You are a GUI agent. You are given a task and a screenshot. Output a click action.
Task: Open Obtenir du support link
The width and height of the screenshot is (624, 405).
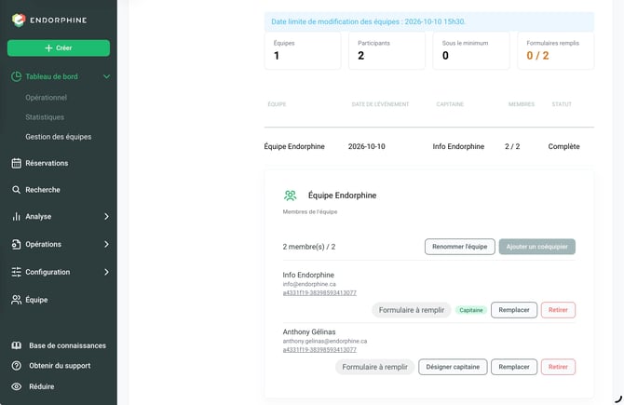[60, 366]
